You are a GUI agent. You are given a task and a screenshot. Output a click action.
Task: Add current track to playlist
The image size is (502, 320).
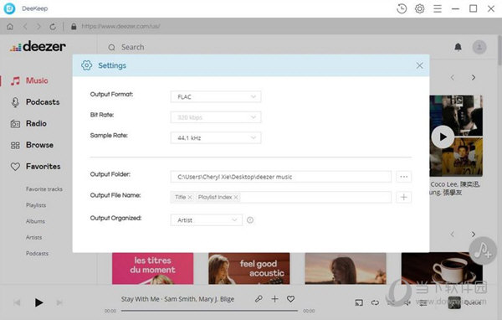click(274, 299)
